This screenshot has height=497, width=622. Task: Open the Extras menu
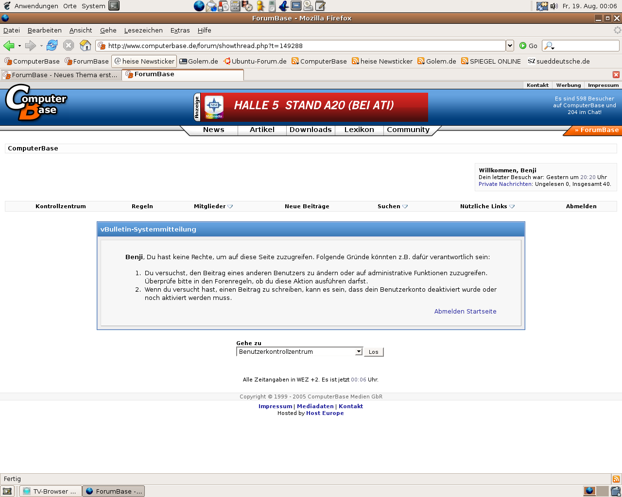coord(180,30)
